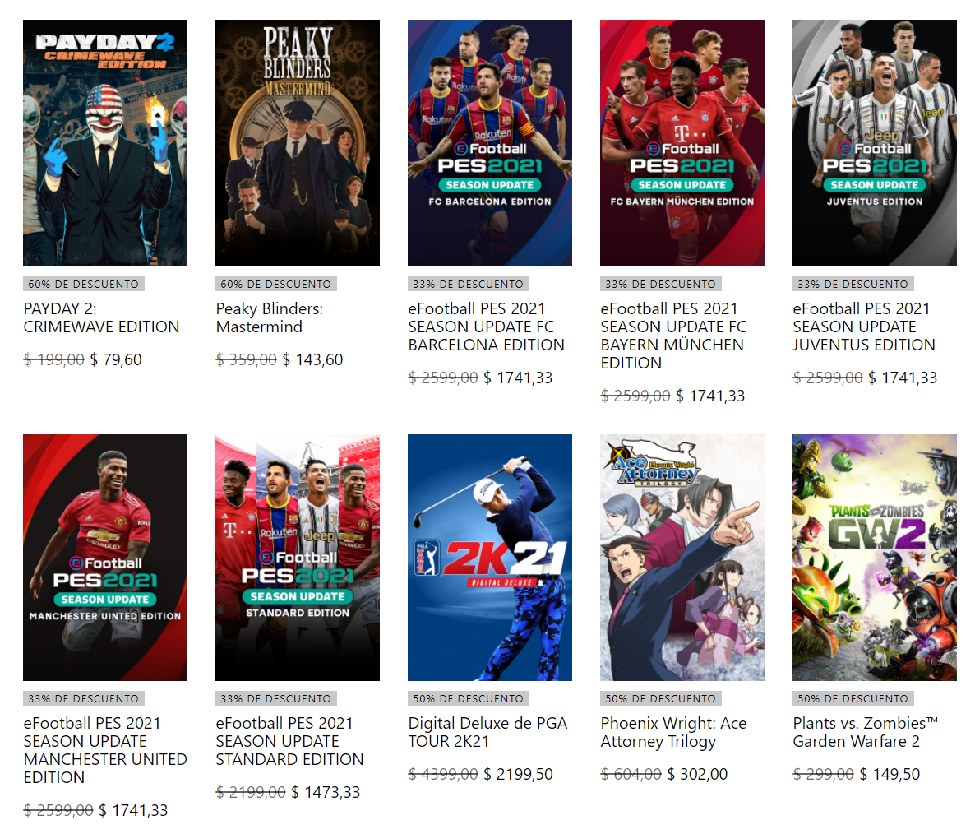Screen dimensions: 975x834
Task: Open the Ace Attorney Trilogy cover art
Action: pyautogui.click(x=682, y=558)
